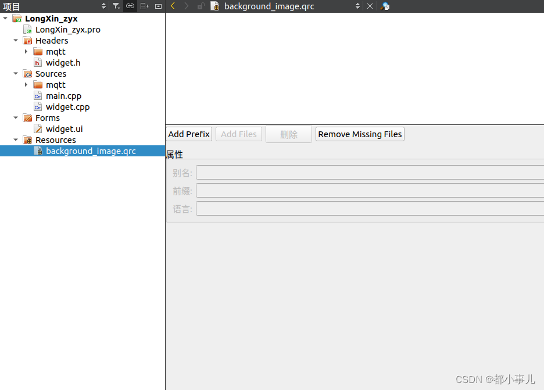The height and width of the screenshot is (390, 544).
Task: Click the close side panel icon
Action: click(158, 6)
